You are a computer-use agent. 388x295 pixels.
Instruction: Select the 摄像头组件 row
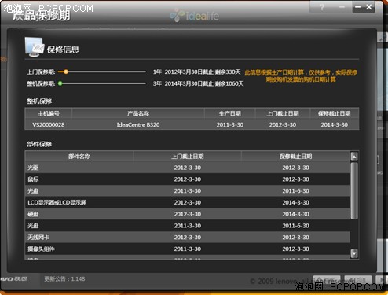[188, 249]
